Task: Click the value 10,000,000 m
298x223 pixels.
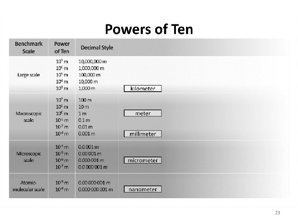Action: [93, 62]
